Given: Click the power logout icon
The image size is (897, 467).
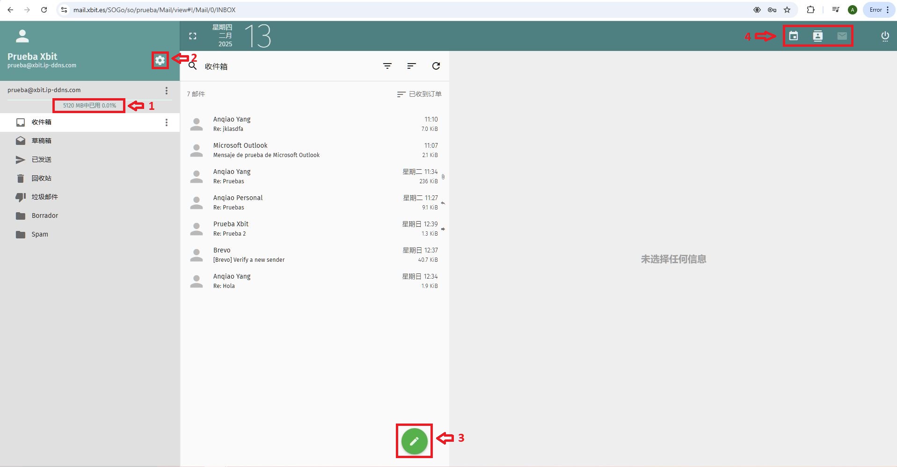Looking at the screenshot, I should point(885,36).
